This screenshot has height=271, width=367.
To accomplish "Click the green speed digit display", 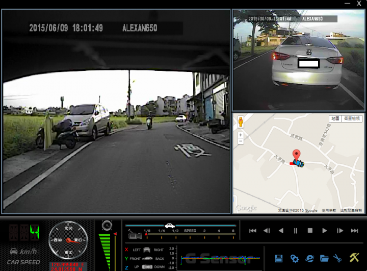I will [24, 233].
